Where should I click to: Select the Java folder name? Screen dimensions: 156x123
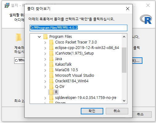coord(59,59)
